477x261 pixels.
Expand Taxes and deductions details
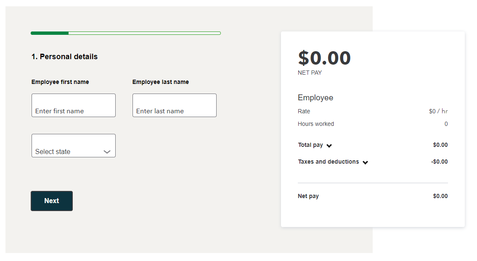coord(333,162)
